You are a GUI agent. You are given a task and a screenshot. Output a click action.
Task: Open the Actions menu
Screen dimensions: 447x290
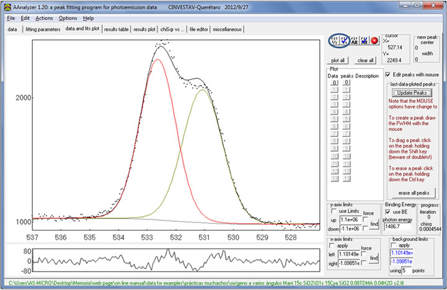[44, 18]
